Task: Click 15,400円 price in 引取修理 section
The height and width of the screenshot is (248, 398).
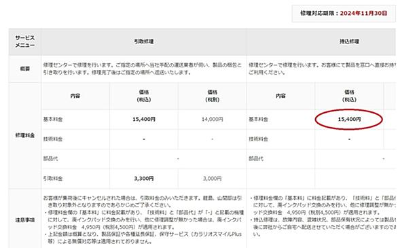Action: click(x=144, y=119)
